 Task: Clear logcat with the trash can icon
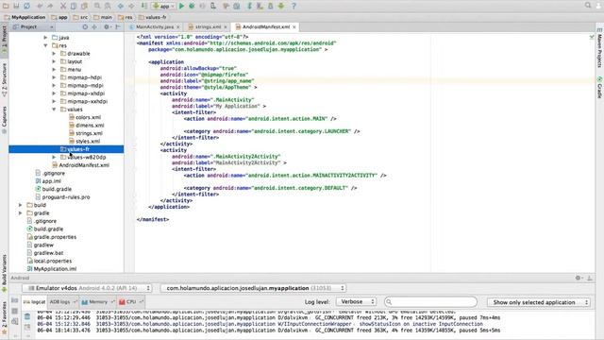(27, 316)
